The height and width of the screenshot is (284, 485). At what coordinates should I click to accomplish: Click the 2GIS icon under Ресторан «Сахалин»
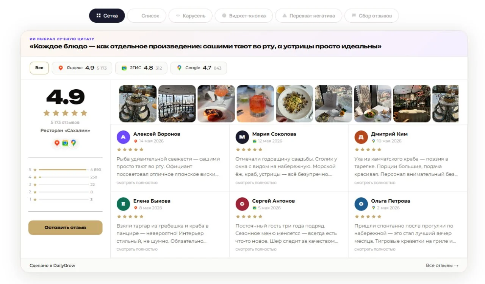(65, 143)
